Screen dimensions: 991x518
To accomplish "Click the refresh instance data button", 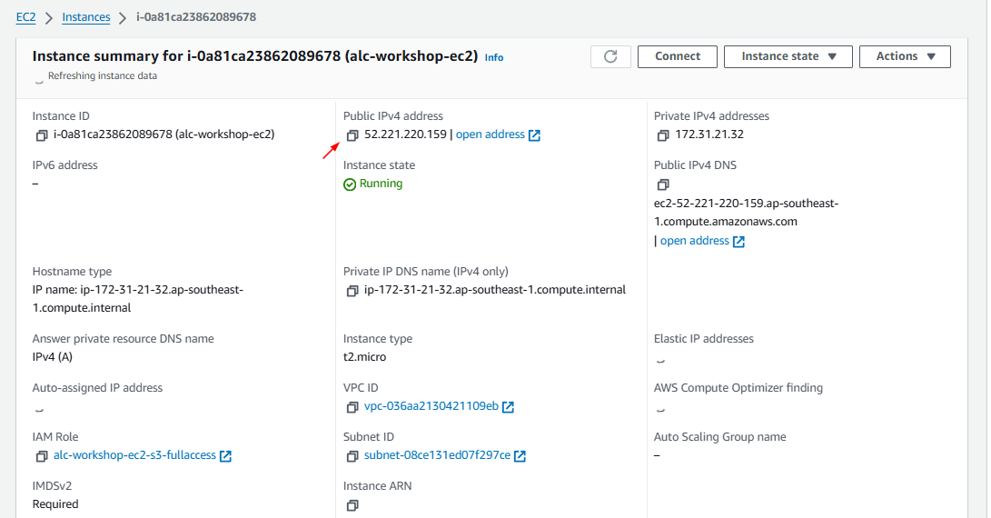I will point(610,56).
